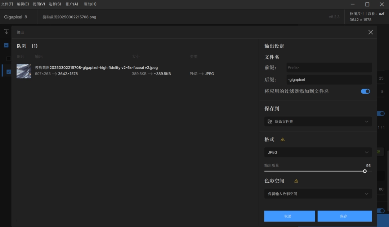Click the 类型 column header
The image size is (389, 227).
[193, 57]
